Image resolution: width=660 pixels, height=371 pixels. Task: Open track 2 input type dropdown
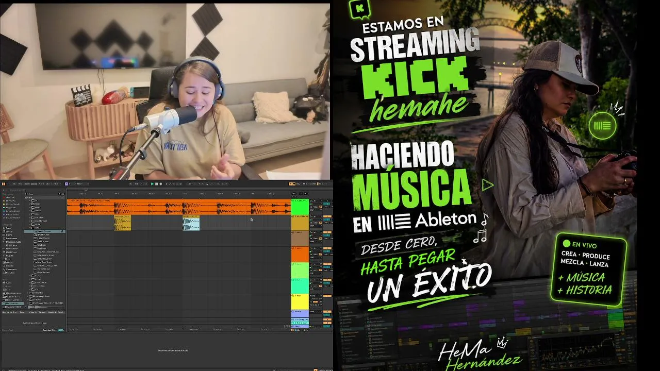coord(315,217)
